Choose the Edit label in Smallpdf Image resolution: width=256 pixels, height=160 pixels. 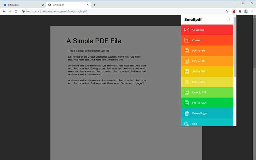(195, 124)
